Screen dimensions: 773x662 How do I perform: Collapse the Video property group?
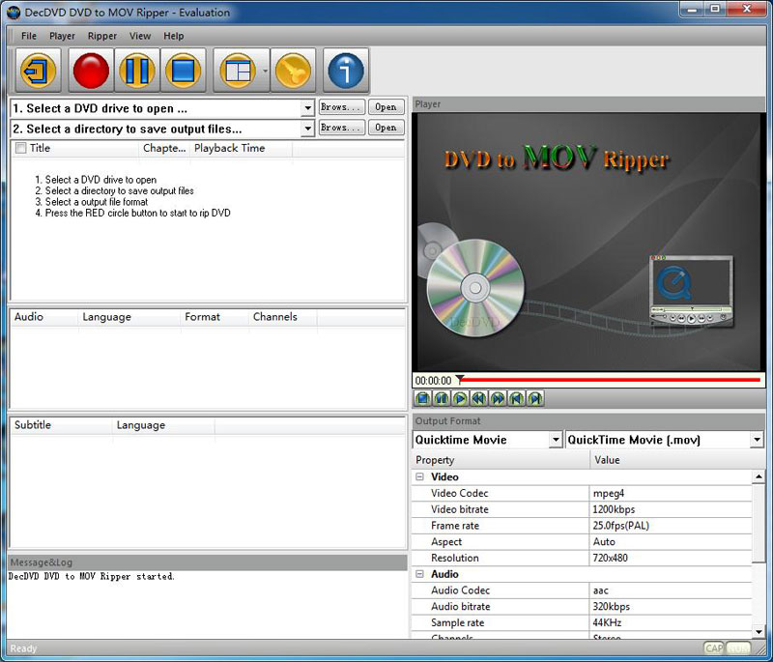point(419,476)
